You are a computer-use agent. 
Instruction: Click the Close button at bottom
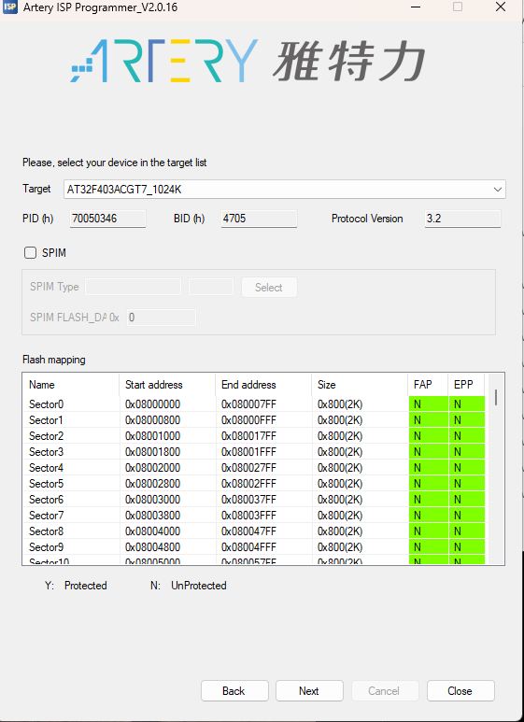click(x=460, y=690)
